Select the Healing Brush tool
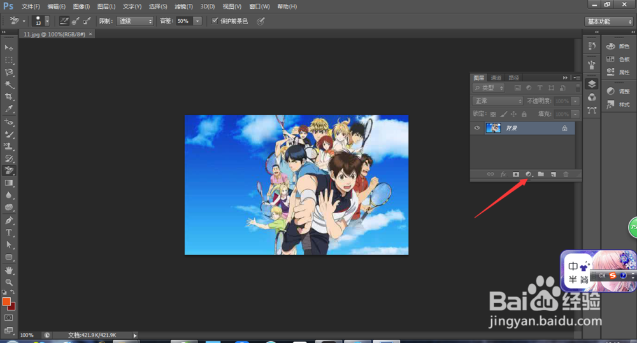Screen dimensions: 637x343 (x=8, y=122)
